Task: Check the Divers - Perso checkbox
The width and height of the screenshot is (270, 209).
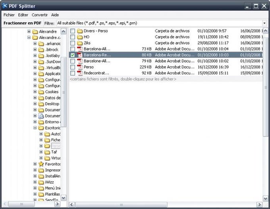Action: 73,31
